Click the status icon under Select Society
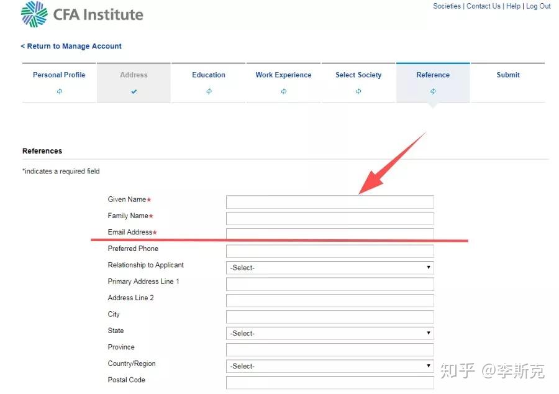The width and height of the screenshot is (559, 394). (358, 91)
